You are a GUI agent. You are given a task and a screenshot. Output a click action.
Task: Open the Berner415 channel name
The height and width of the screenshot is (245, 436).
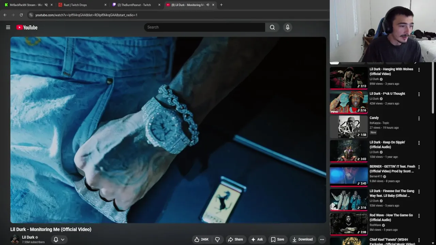[x=376, y=176]
